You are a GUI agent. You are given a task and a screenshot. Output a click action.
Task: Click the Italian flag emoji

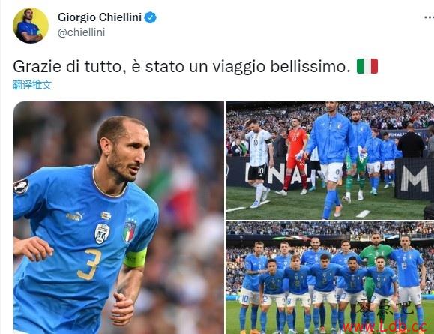tap(367, 66)
